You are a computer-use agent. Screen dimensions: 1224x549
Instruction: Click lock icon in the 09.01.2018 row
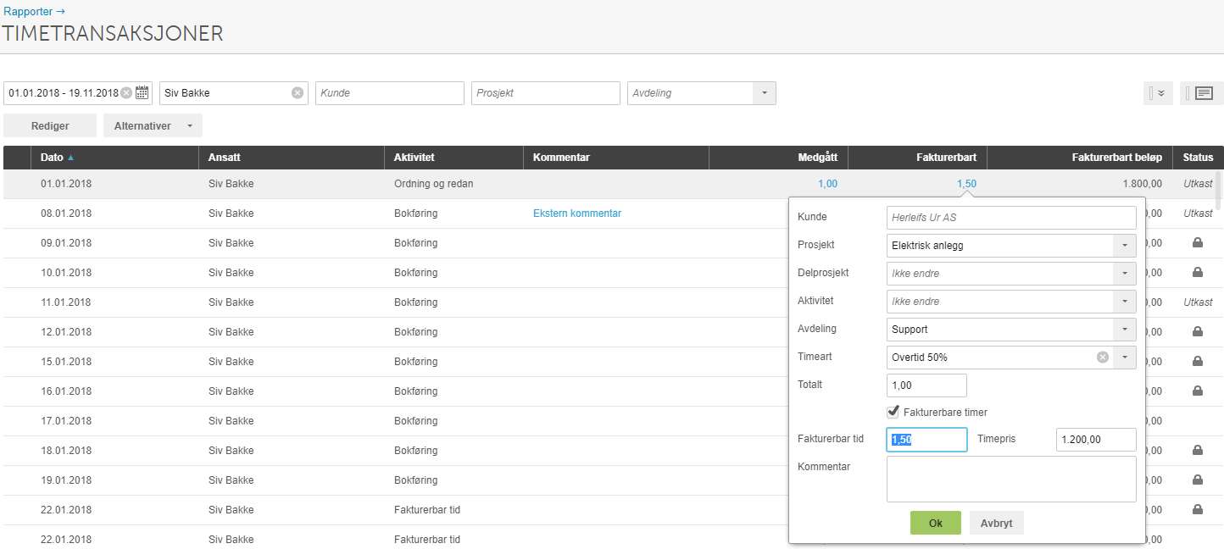pyautogui.click(x=1198, y=242)
